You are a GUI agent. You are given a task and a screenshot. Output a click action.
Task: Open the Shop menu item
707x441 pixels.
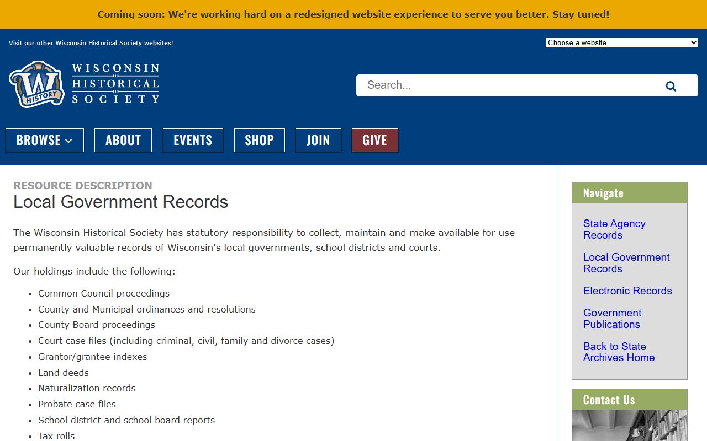(x=260, y=140)
